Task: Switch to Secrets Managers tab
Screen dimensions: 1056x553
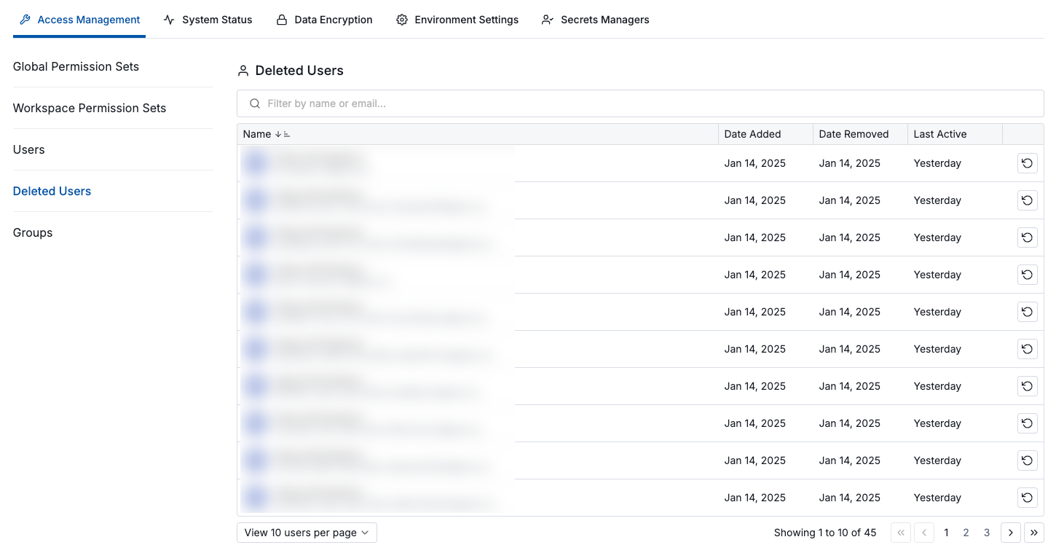Action: pyautogui.click(x=595, y=20)
